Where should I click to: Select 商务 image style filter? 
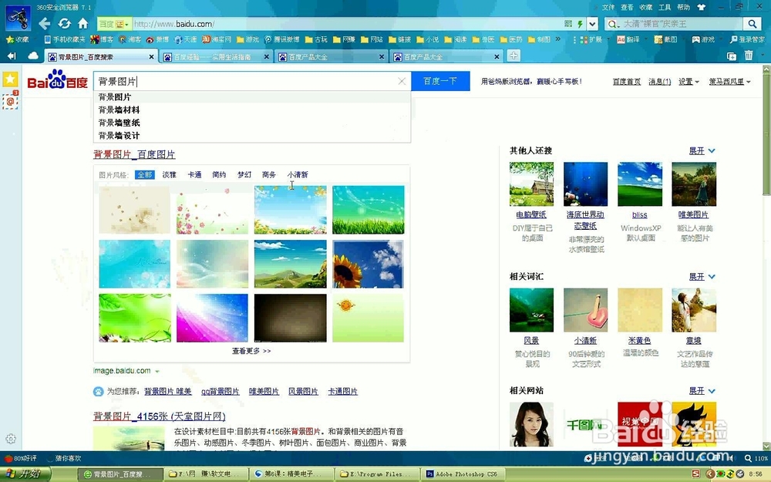point(268,174)
